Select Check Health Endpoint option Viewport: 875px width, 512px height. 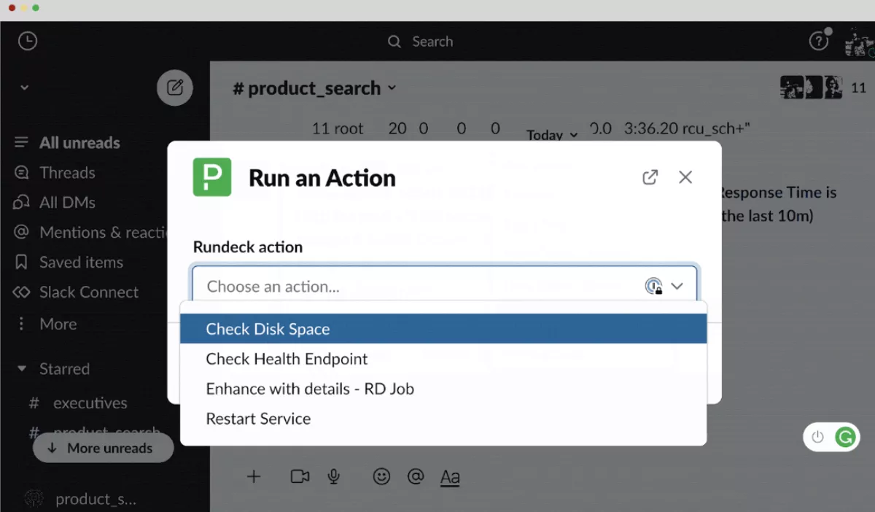[443, 359]
